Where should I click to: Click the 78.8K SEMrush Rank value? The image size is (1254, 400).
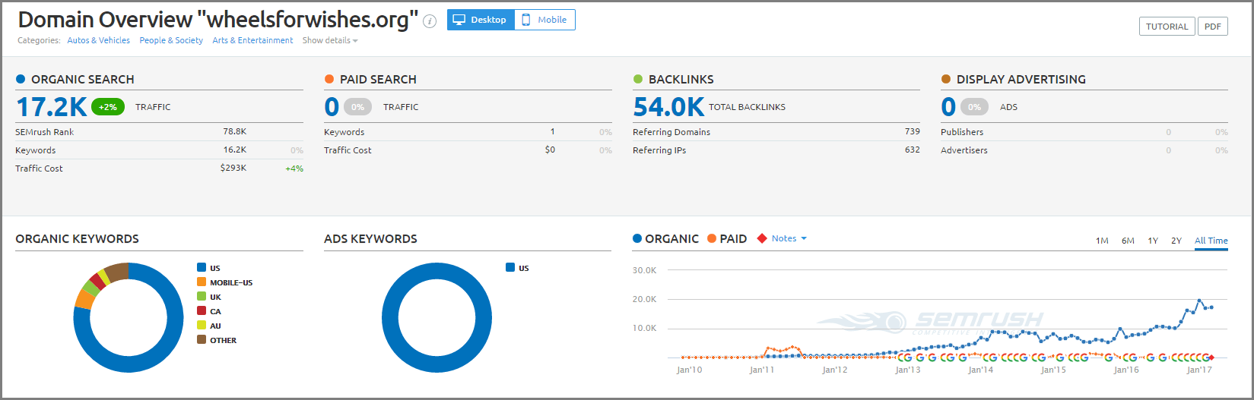pyautogui.click(x=234, y=131)
